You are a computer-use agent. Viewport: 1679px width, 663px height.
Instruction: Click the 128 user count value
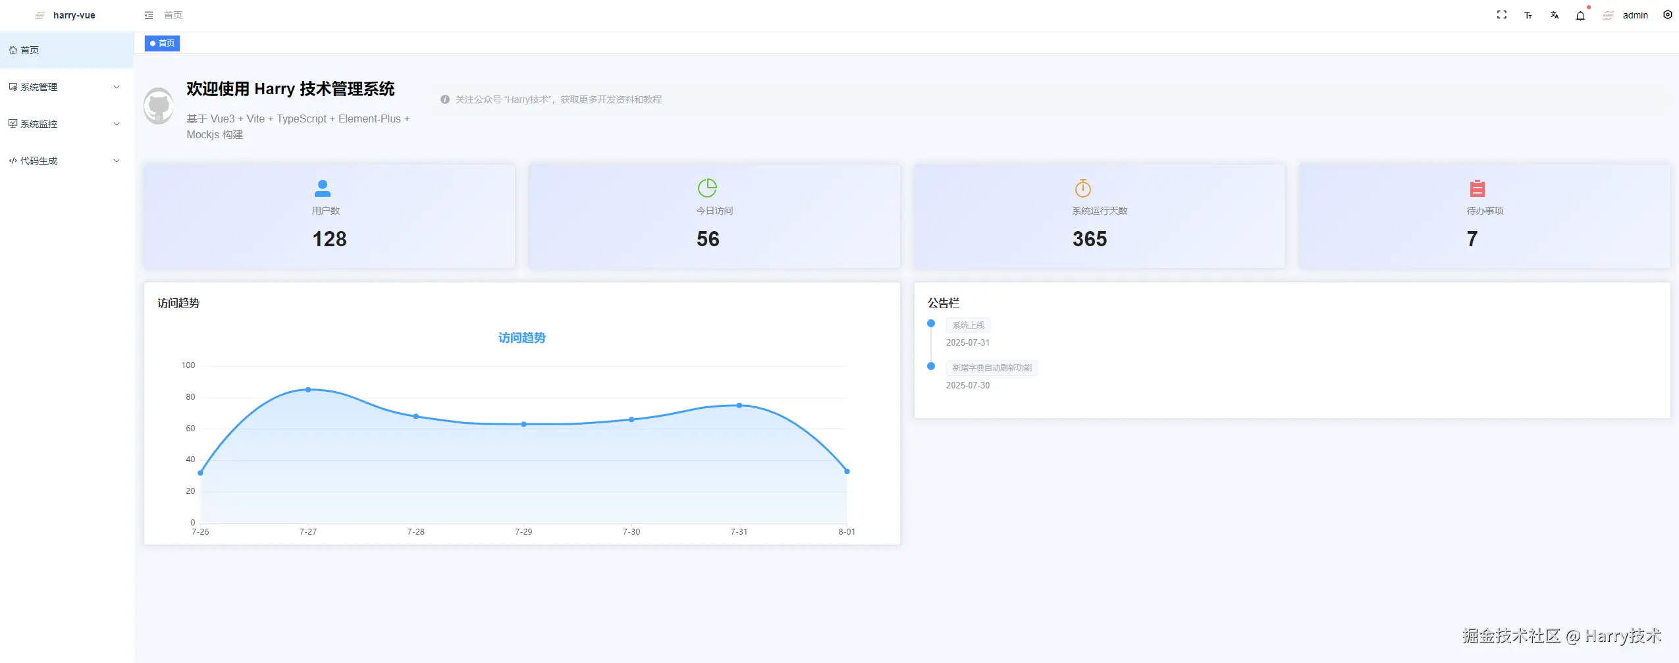[x=329, y=239]
